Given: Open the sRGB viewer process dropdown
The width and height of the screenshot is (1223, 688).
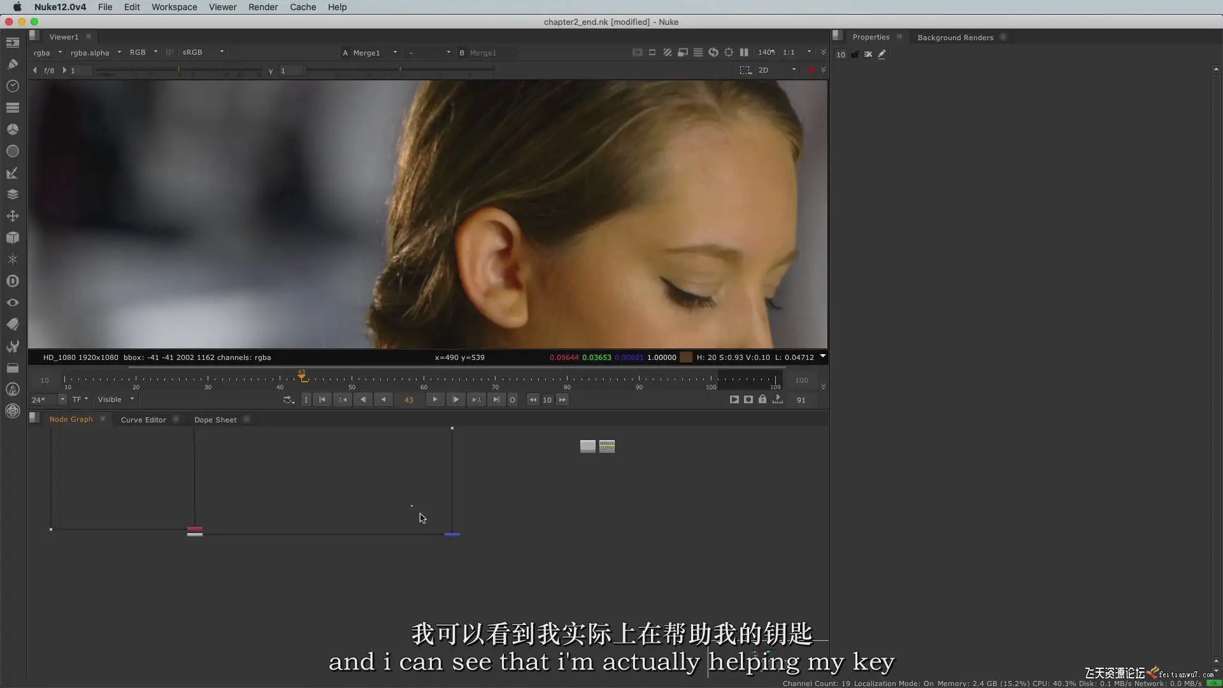Looking at the screenshot, I should click(x=203, y=52).
